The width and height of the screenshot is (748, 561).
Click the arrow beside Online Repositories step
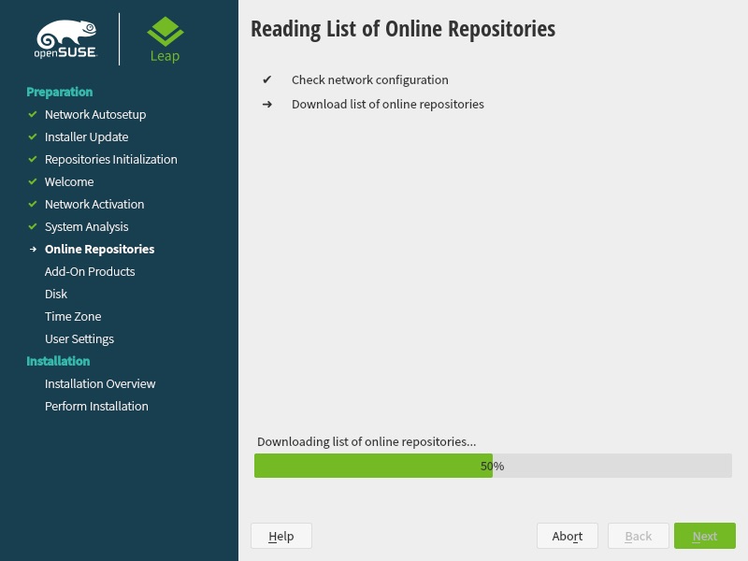(33, 249)
